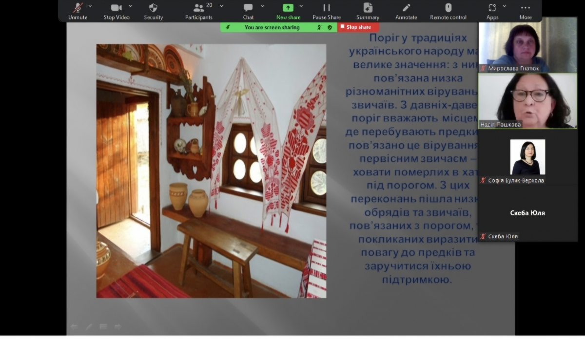Open video options chevron next to Stop Video
The image size is (585, 339).
[130, 7]
